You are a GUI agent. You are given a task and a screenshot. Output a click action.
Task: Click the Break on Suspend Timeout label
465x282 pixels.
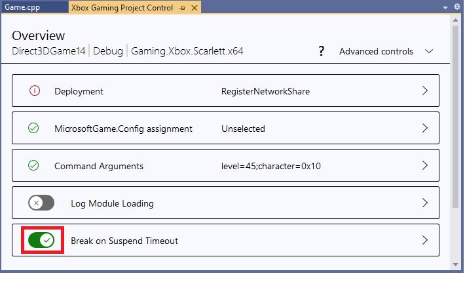click(x=124, y=241)
